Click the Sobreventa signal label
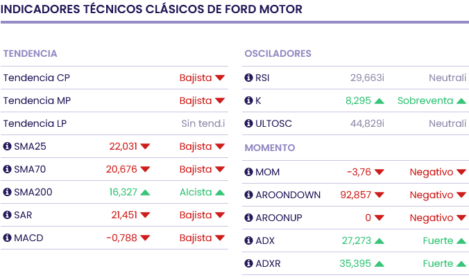Screen dimensions: 469x280 (425, 100)
